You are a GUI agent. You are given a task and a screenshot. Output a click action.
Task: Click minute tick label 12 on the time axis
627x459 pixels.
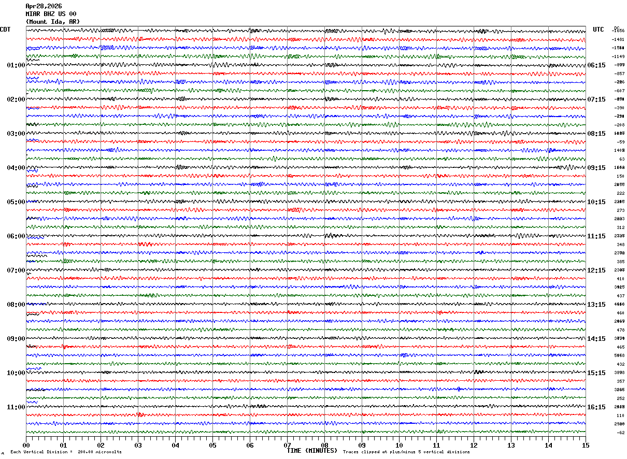coord(474,445)
